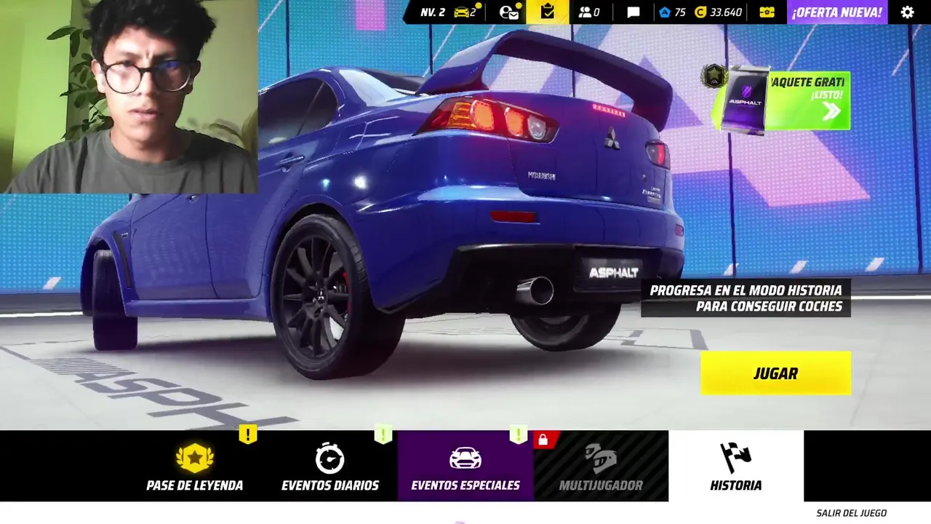Click the streamer webcam overlay
The height and width of the screenshot is (524, 931).
[x=129, y=96]
